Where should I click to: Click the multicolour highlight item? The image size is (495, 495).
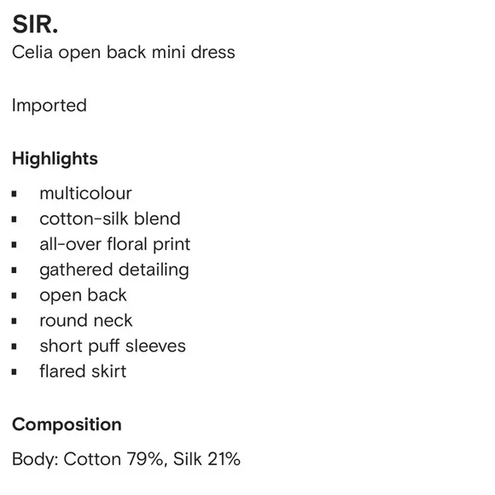[85, 193]
